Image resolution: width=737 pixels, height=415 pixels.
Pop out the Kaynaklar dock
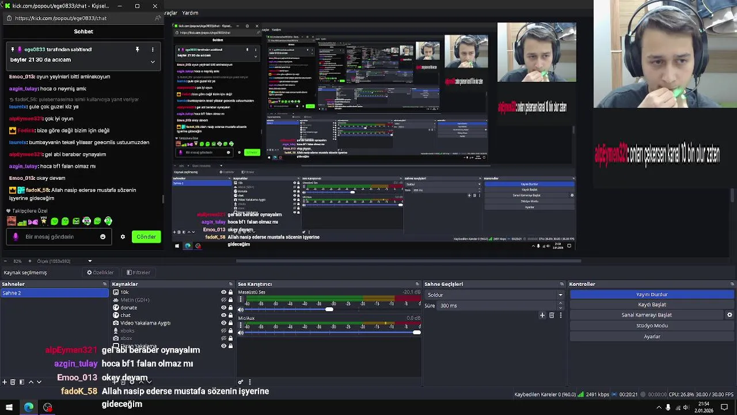(230, 284)
